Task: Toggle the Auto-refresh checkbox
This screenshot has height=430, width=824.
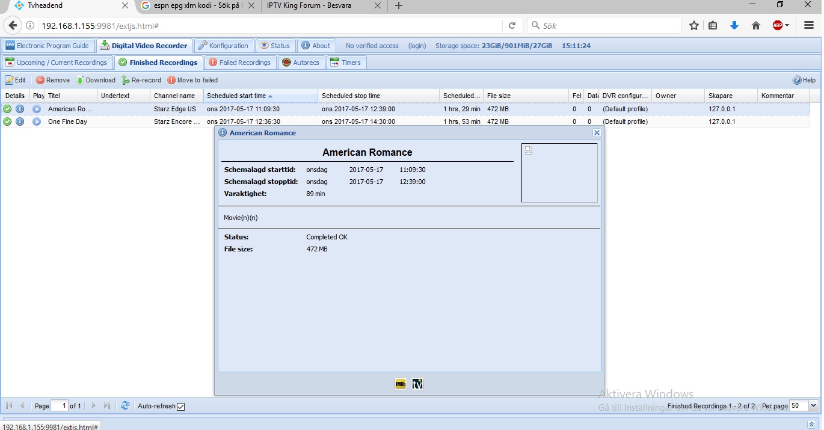Action: pyautogui.click(x=181, y=407)
